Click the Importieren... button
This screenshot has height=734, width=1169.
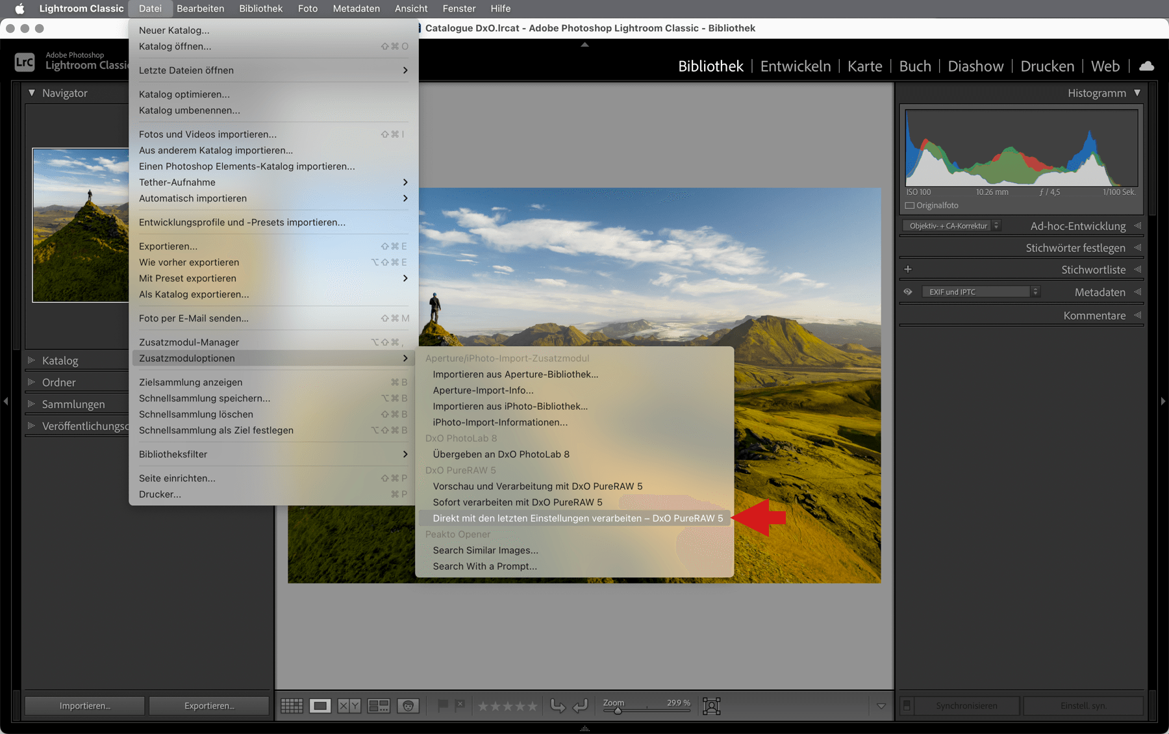[85, 706]
